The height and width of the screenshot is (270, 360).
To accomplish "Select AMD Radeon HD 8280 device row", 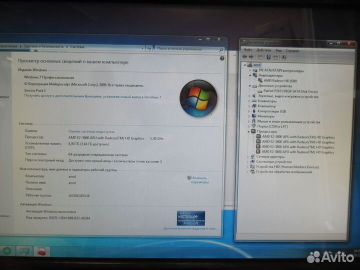I will point(277,80).
